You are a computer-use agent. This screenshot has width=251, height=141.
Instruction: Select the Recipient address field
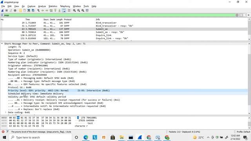27,75
